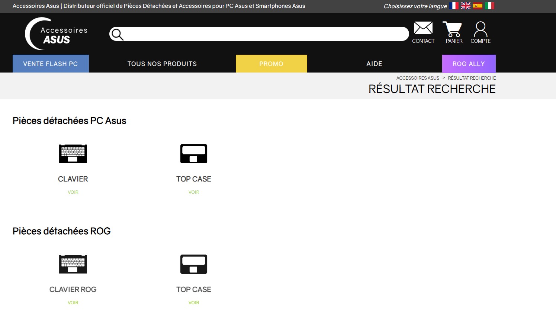Click the CLAVIER category title

pos(73,179)
